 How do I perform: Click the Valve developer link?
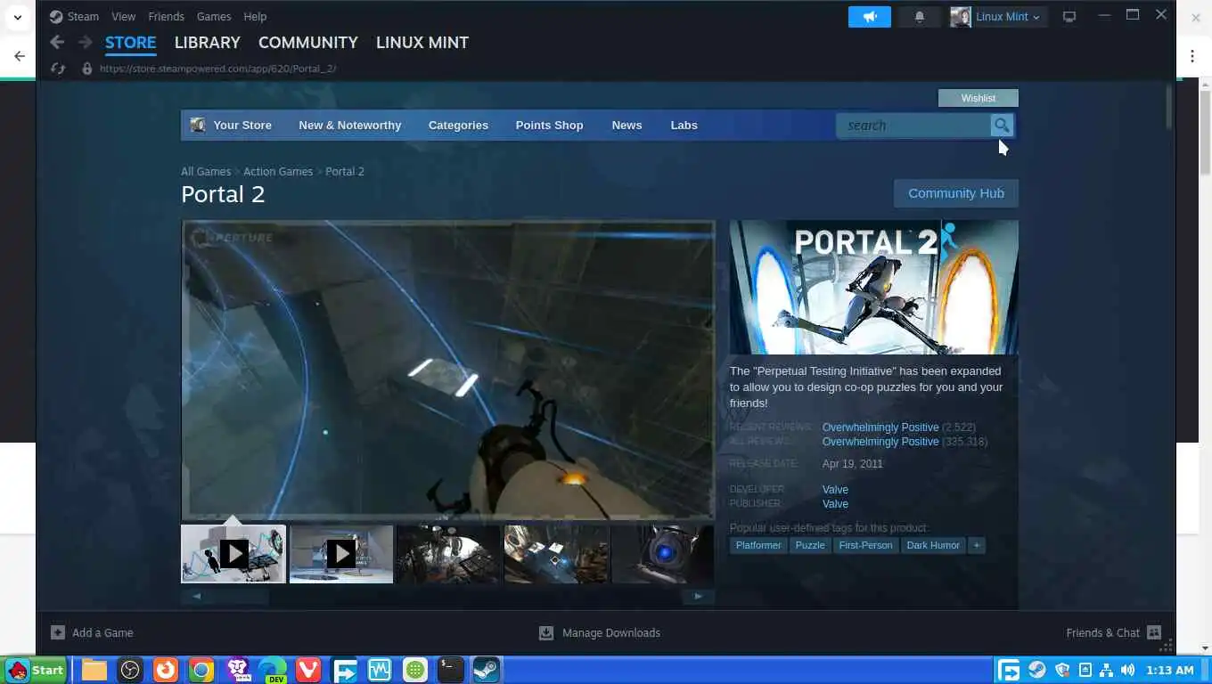[x=835, y=490]
